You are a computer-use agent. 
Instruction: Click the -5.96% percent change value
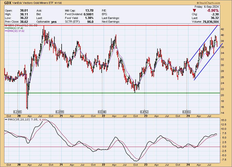213,11
